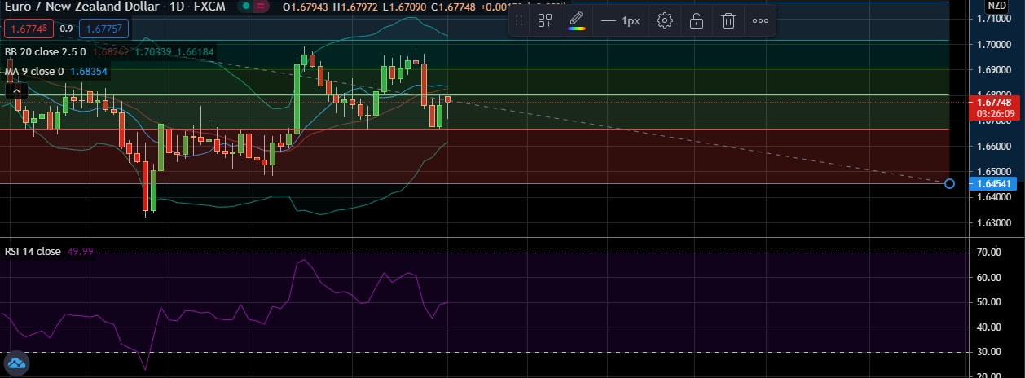Image resolution: width=1025 pixels, height=378 pixels.
Task: Click the trend line blue endpoint circle
Action: pyautogui.click(x=949, y=184)
